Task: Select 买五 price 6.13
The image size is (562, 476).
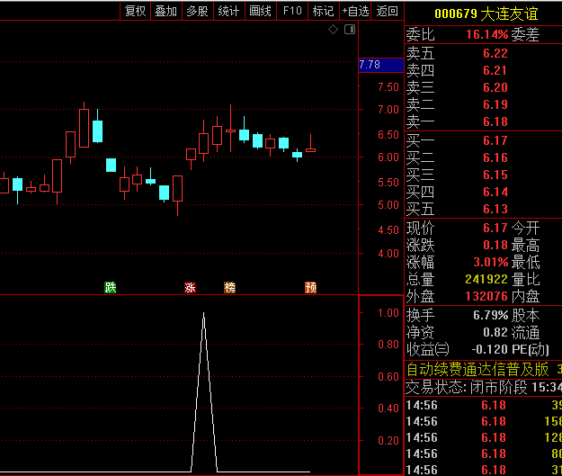Action: (x=495, y=209)
